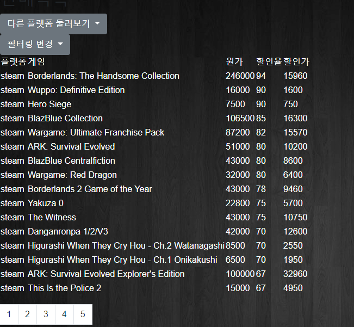Click original price 7500
Image resolution: width=354 pixels, height=327 pixels.
point(235,104)
